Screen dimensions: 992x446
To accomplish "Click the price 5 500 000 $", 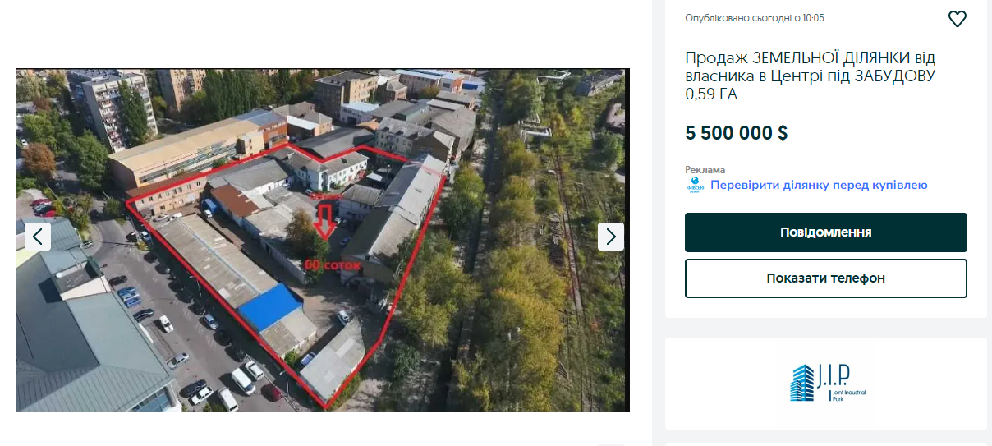I will [x=737, y=133].
